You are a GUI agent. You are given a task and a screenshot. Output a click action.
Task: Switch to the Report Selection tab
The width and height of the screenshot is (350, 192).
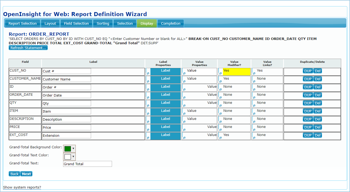click(23, 23)
